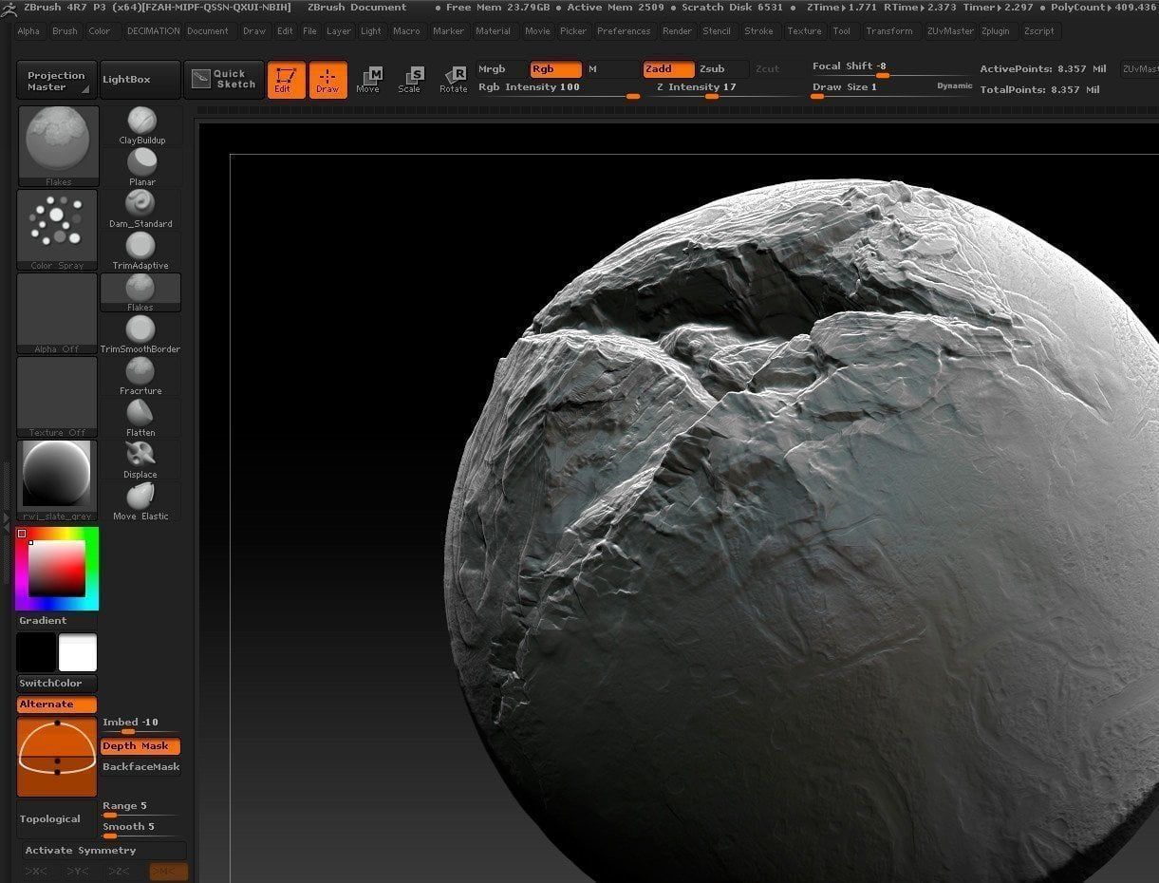
Task: Enable the BackfaceMask option
Action: [140, 767]
